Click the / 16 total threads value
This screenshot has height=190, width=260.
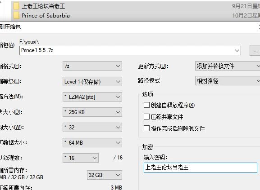pos(118,158)
